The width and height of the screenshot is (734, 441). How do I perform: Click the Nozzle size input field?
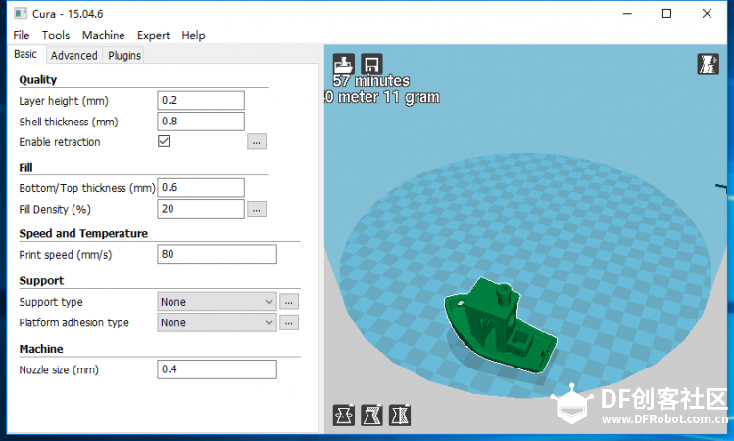click(x=217, y=369)
